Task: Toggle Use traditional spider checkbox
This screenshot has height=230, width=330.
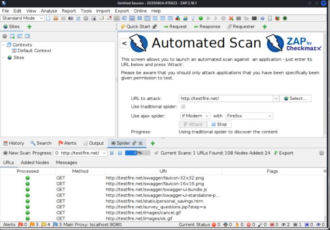Action: click(183, 107)
